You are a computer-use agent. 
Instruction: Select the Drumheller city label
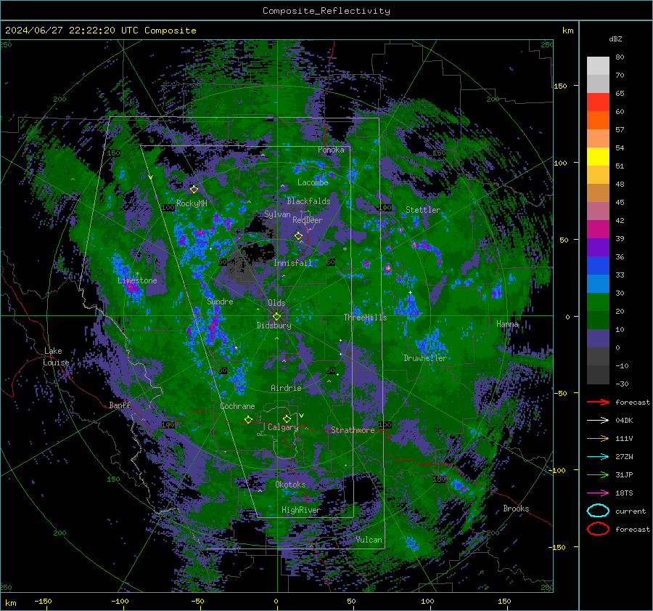425,358
